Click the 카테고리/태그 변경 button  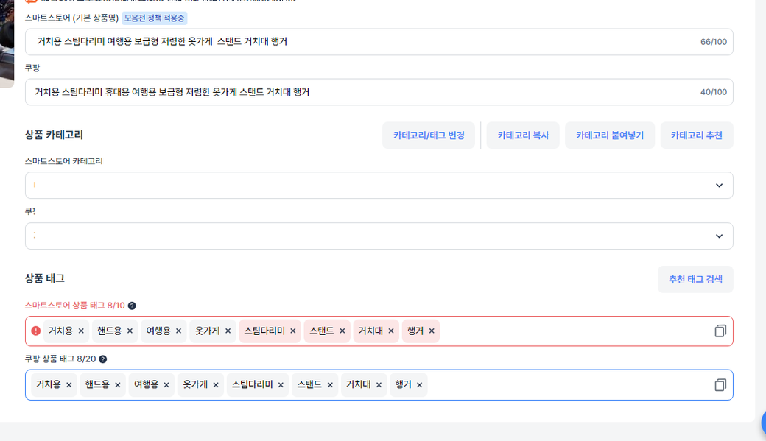pos(429,135)
